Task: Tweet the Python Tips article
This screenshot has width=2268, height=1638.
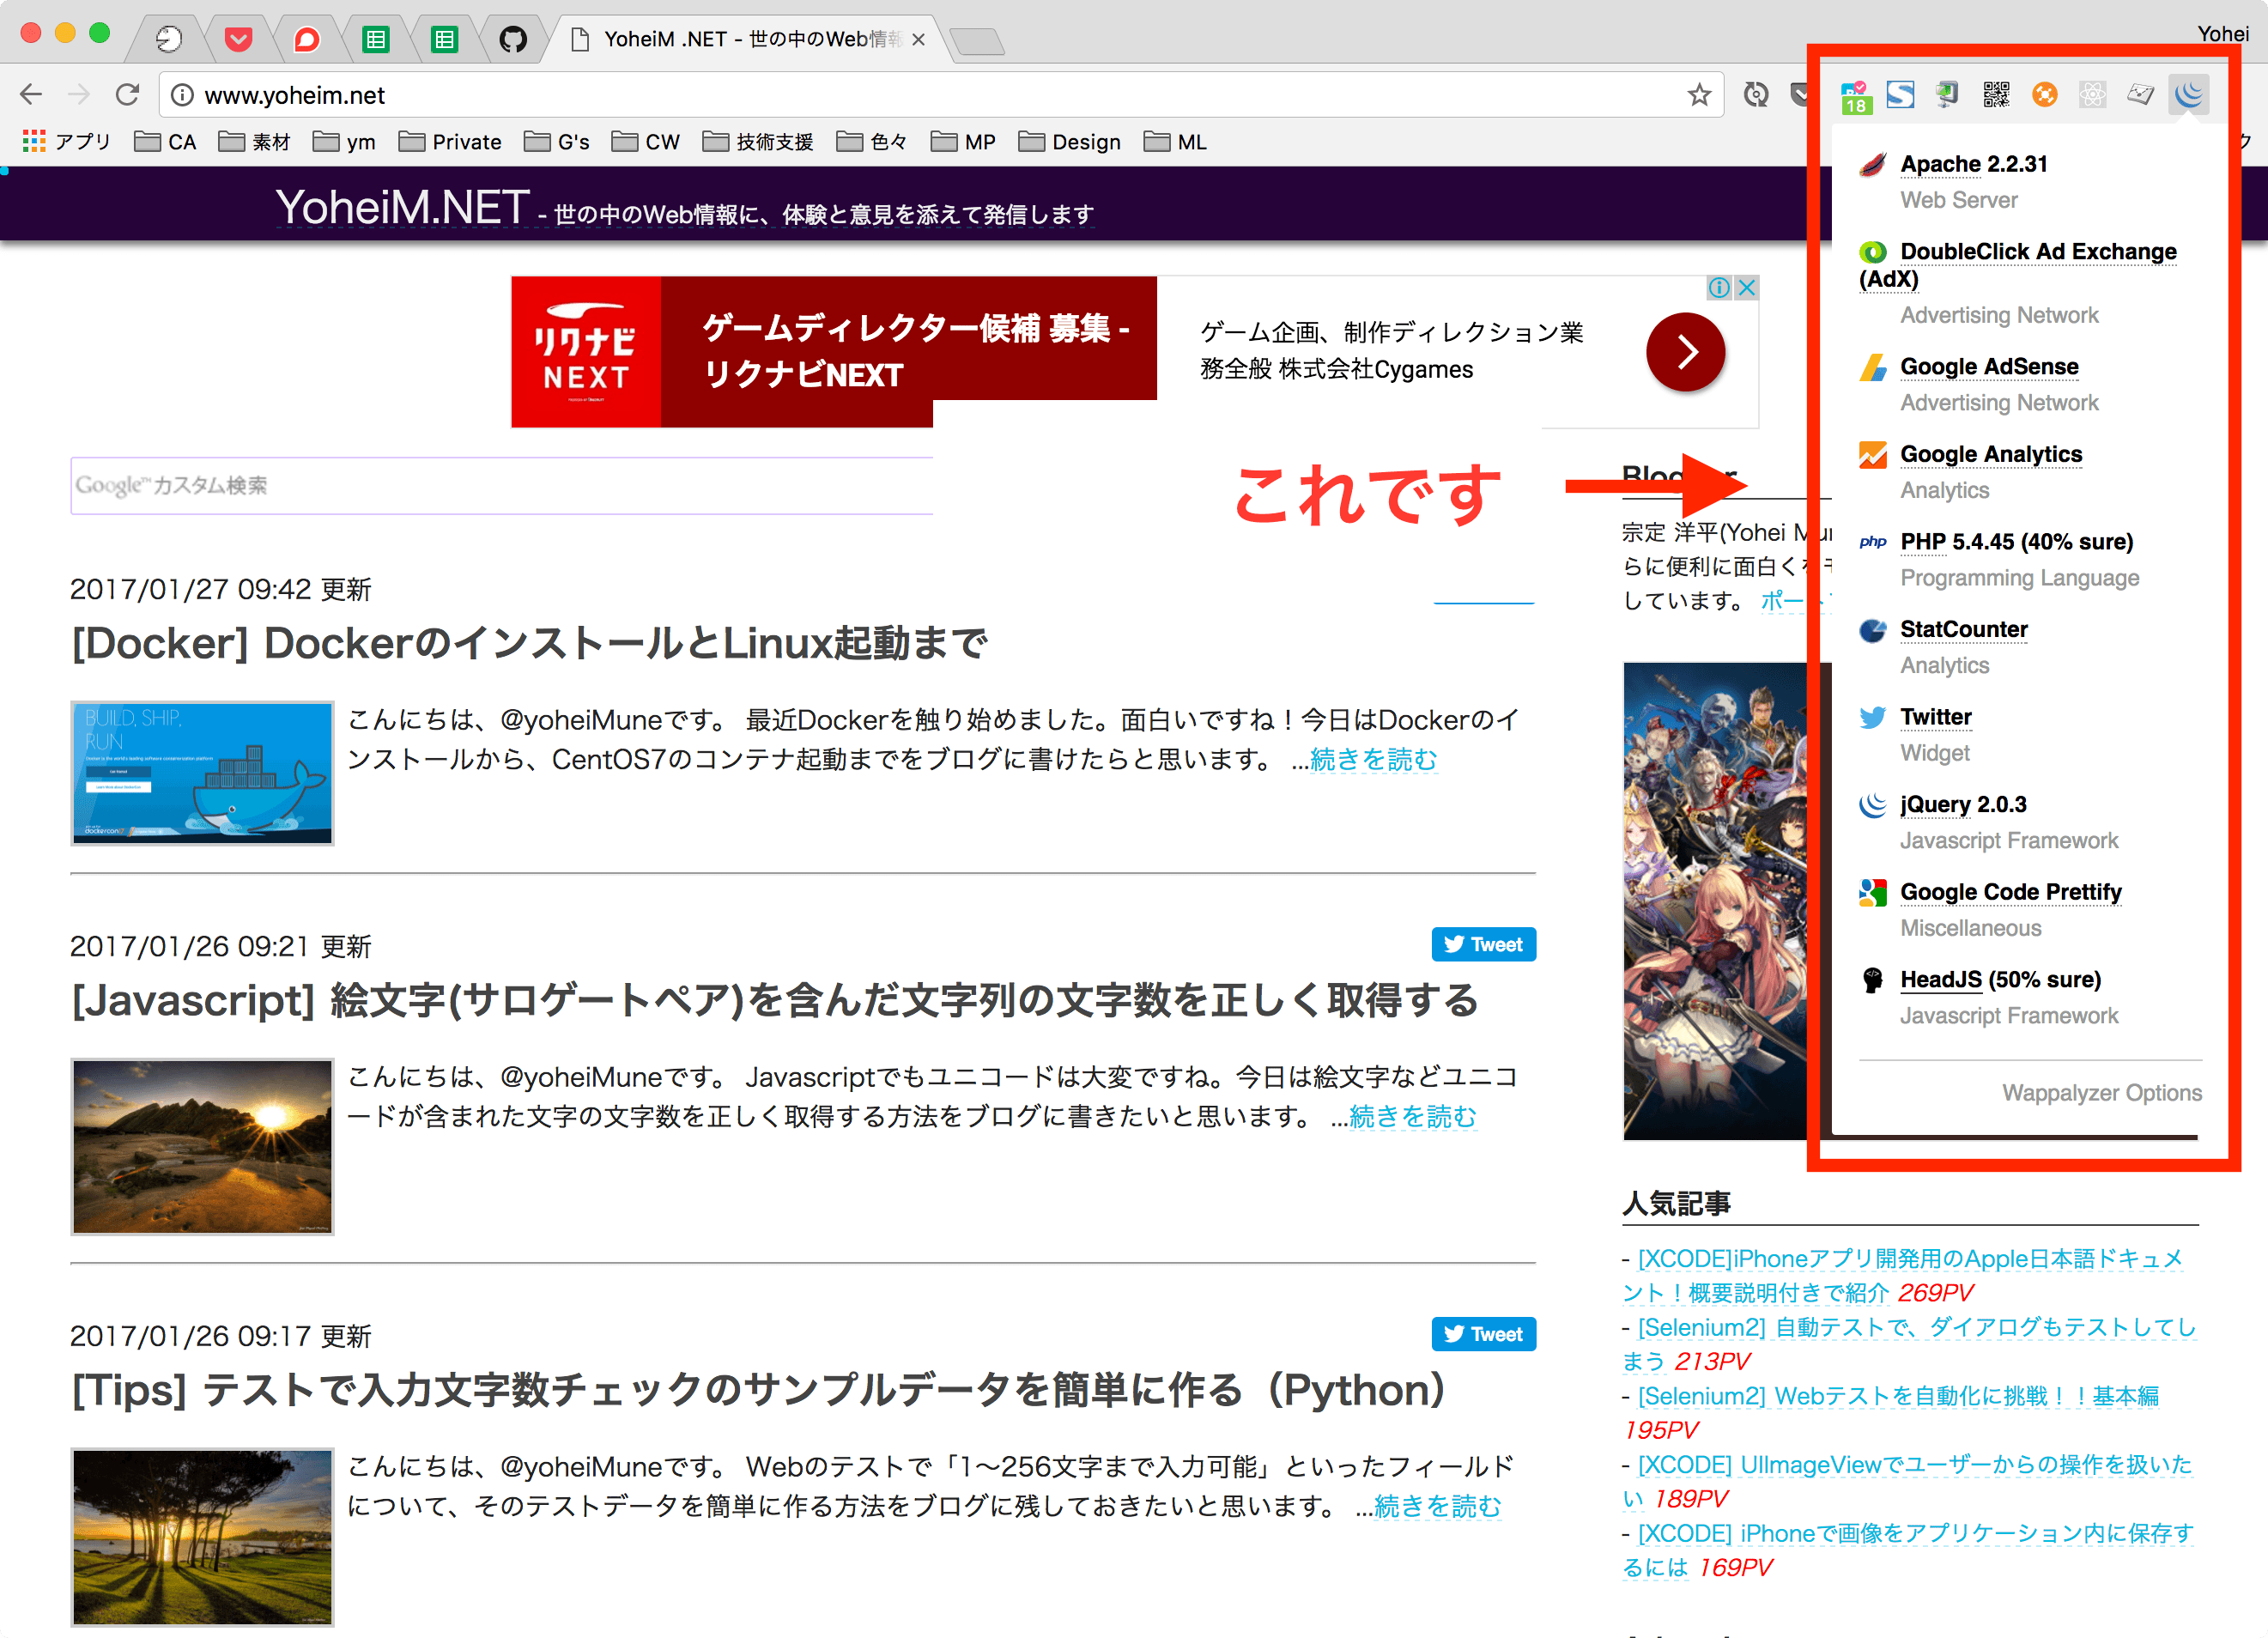Action: pos(1483,1334)
